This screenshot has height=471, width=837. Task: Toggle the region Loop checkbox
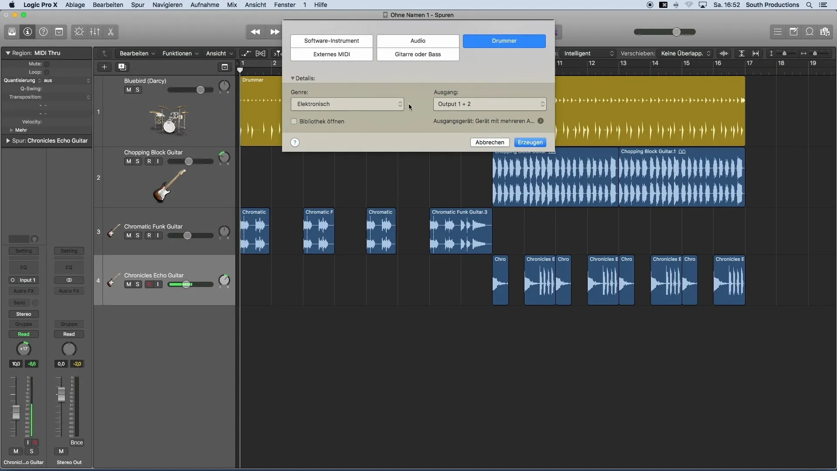point(47,72)
